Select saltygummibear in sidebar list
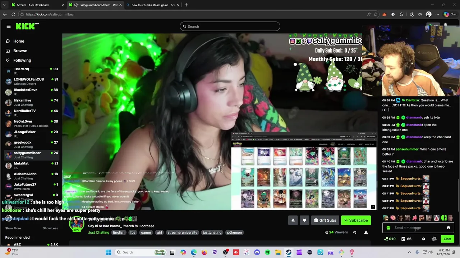The image size is (460, 258). click(32, 155)
